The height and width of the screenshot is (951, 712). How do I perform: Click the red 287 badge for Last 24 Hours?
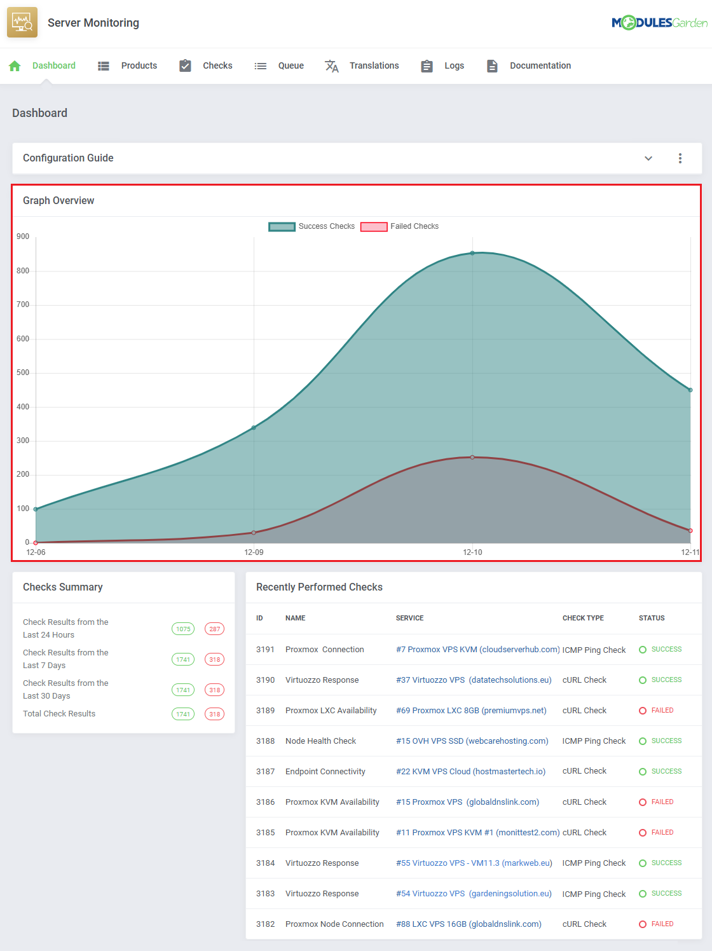coord(215,629)
